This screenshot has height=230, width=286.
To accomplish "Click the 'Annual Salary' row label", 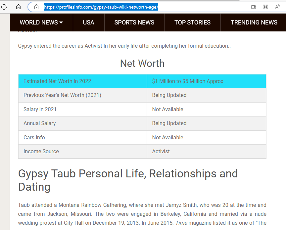I will coord(40,123).
